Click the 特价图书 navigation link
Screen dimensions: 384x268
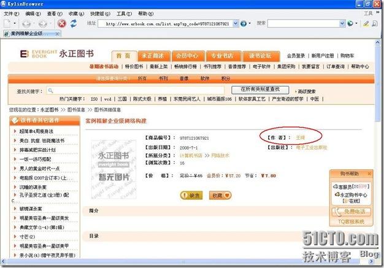point(134,67)
